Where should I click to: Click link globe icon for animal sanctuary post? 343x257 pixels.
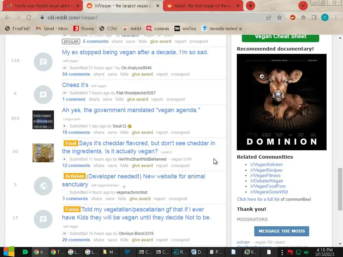pos(43,186)
